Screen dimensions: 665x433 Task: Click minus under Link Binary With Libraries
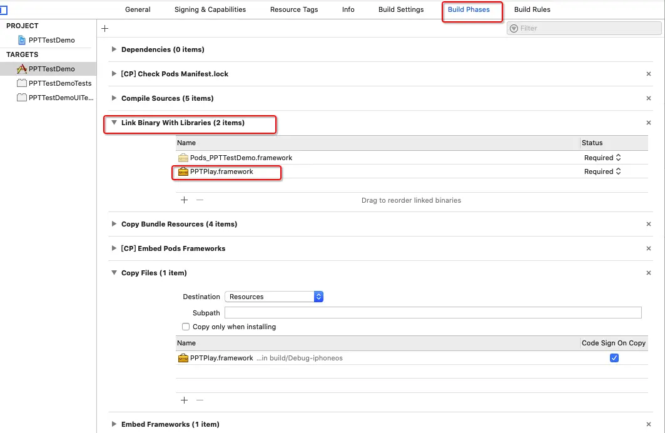pos(200,200)
